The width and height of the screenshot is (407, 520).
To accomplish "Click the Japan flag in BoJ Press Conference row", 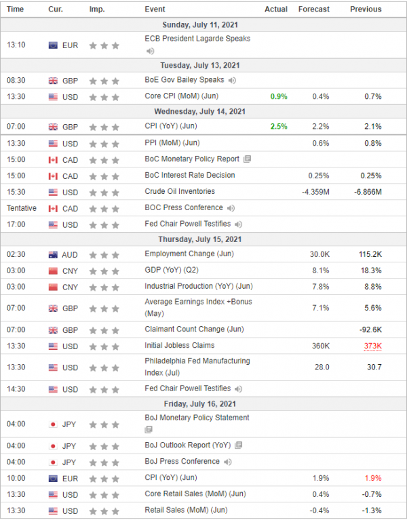I will [53, 462].
